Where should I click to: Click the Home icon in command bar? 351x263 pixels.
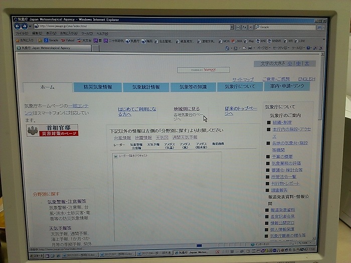coord(227,48)
